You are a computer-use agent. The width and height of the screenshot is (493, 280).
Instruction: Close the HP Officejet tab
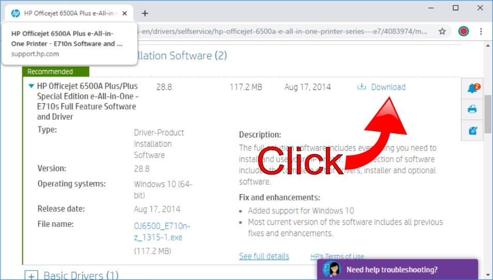(125, 13)
